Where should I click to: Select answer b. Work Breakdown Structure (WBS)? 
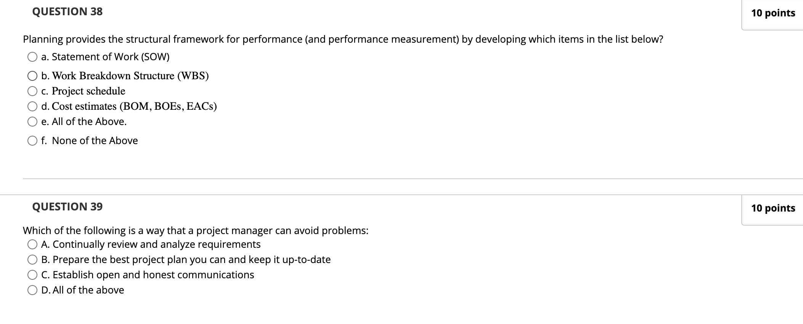32,75
